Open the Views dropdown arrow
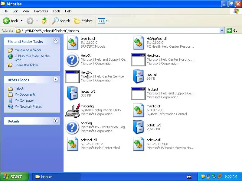Screen dimensions: 242x181 [x=106, y=21]
